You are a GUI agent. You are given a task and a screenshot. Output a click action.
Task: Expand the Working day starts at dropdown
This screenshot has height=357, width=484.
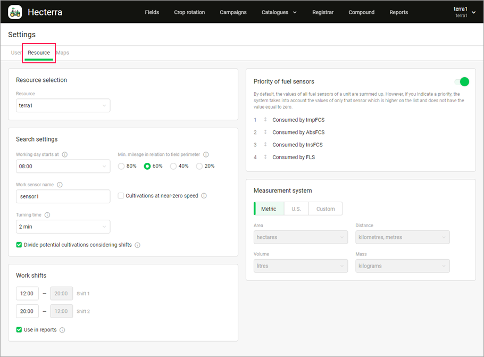click(63, 167)
